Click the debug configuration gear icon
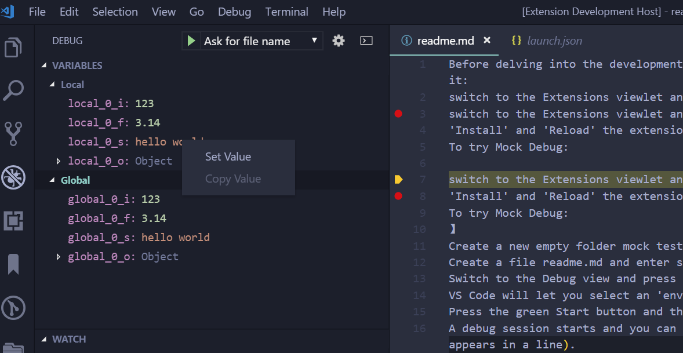Viewport: 683px width, 353px height. [338, 41]
